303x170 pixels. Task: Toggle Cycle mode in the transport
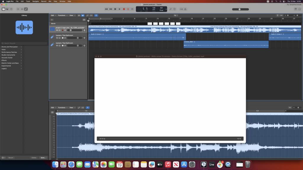[x=132, y=9]
